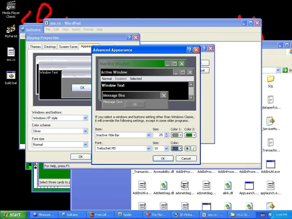
Task: Select the Selected menu item in preview
Action: [x=135, y=79]
